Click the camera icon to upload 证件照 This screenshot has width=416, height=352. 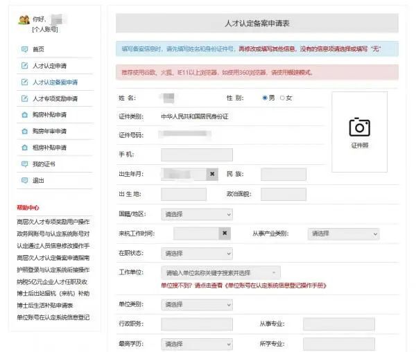[x=359, y=127]
